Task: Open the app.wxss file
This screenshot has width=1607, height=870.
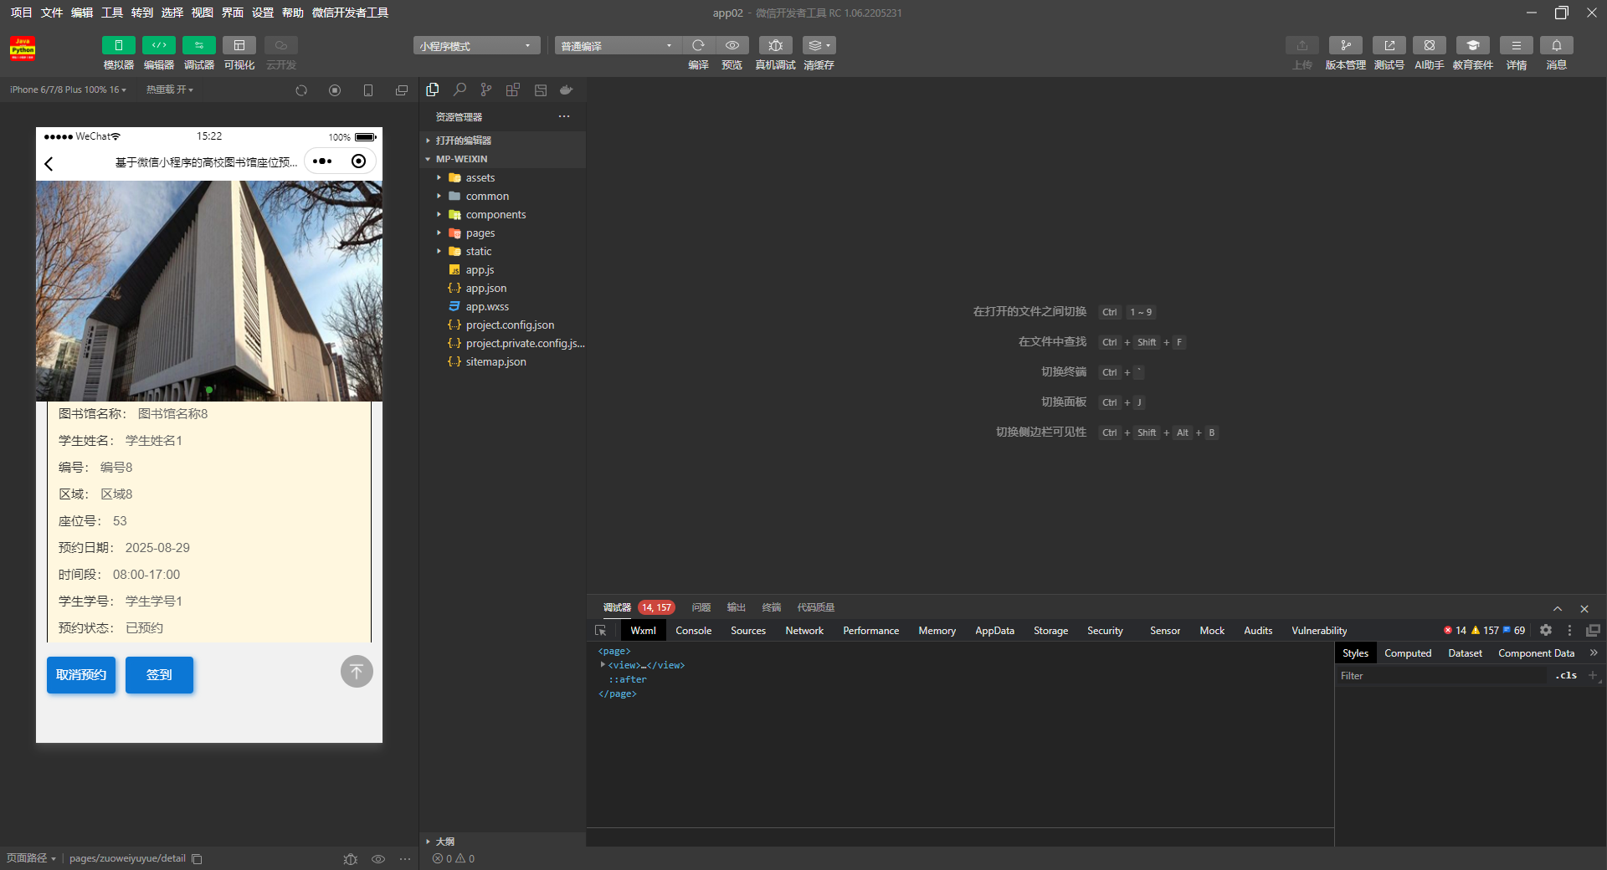Action: (x=502, y=306)
